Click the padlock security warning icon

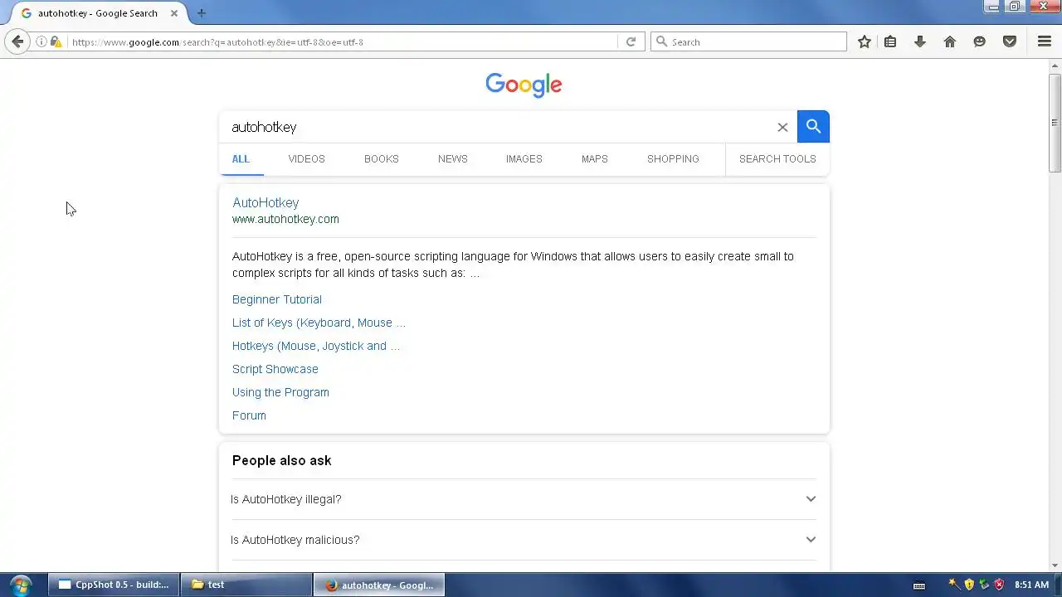[x=56, y=41]
